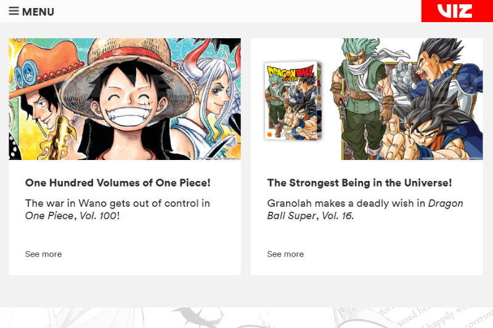Image resolution: width=493 pixels, height=328 pixels.
Task: Select the italic "One Piece, Vol. 100" text
Action: click(x=71, y=215)
